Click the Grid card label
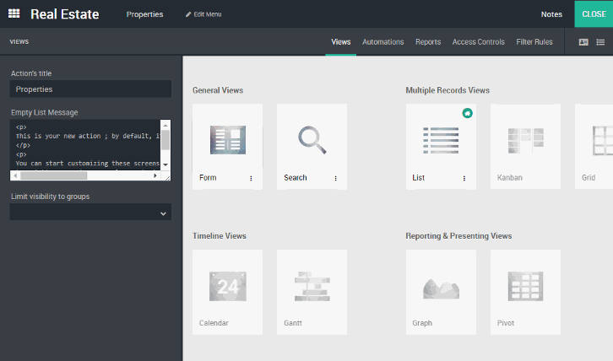This screenshot has width=613, height=361. [589, 178]
